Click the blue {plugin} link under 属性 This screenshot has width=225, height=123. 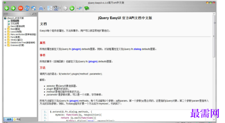point(76,49)
